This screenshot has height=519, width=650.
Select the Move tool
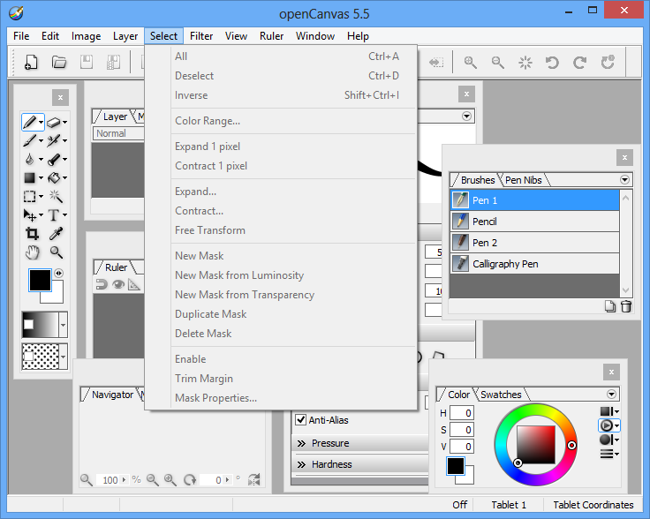(29, 215)
